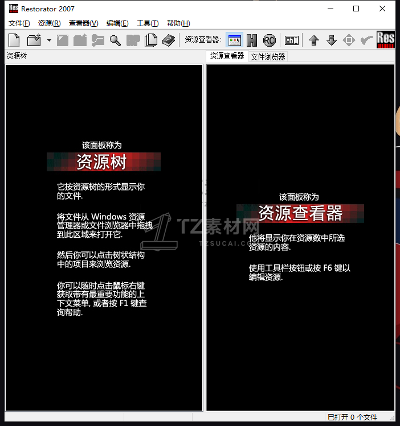Open the 资源(R) menu
400x426 pixels.
[x=49, y=23]
